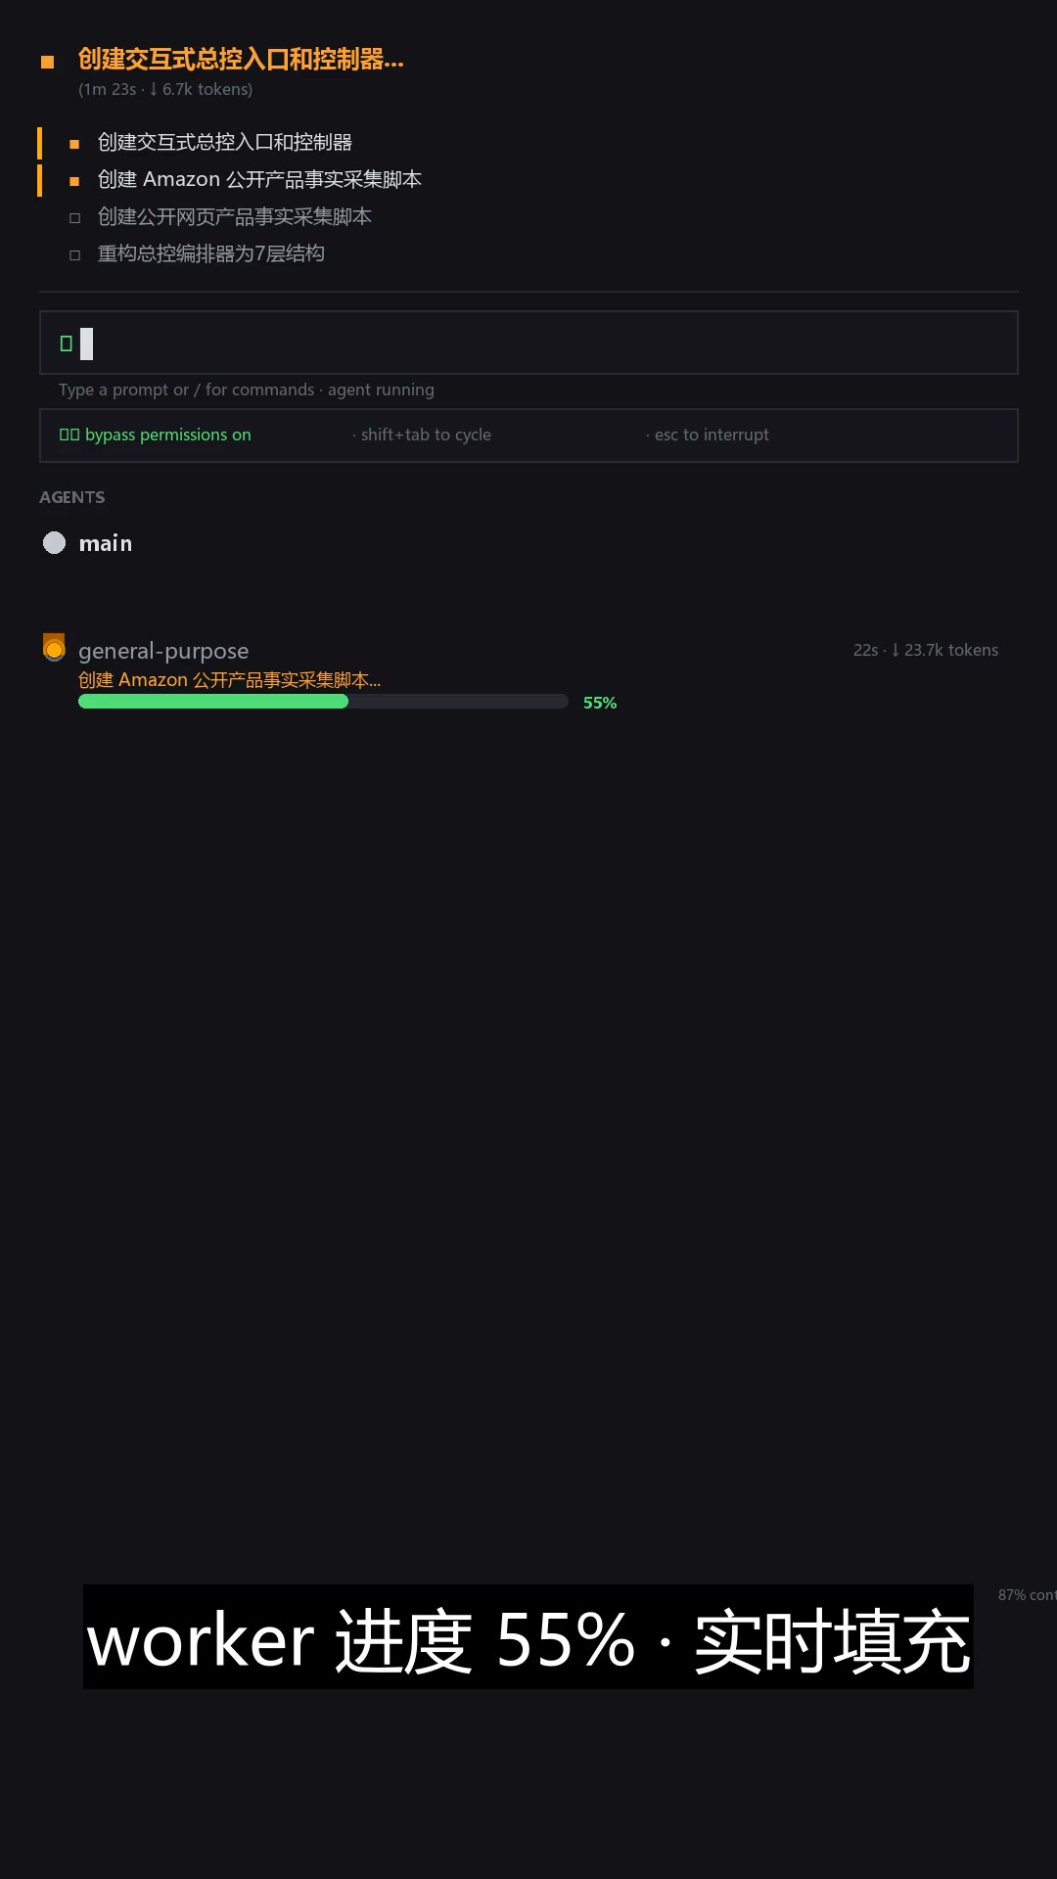Click the esc to interrupt hint

pyautogui.click(x=708, y=435)
